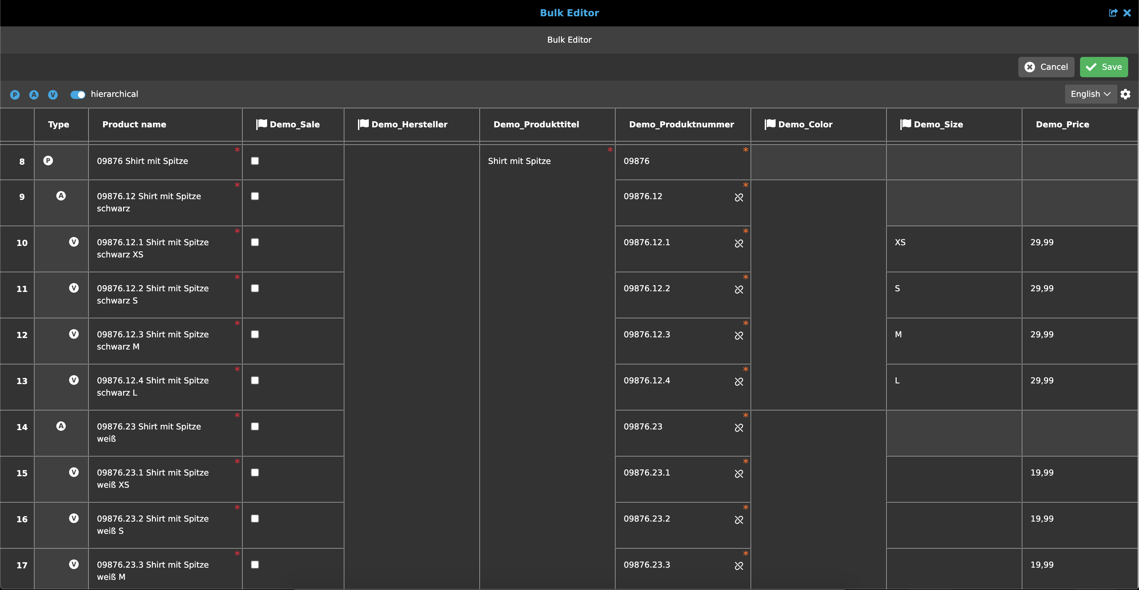Viewport: 1139px width, 590px height.
Task: Click the blue V variant filter icon
Action: [53, 94]
